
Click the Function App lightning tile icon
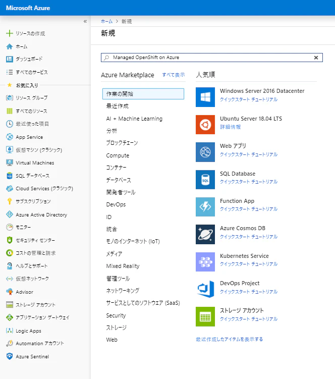(x=205, y=207)
